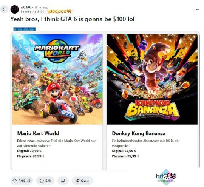
Task: Open the three-dot post options menu
Action: click(198, 9)
